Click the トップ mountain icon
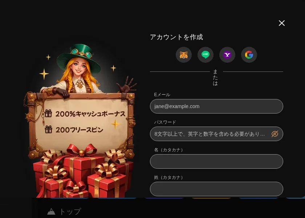305x218 pixels. coord(51,211)
